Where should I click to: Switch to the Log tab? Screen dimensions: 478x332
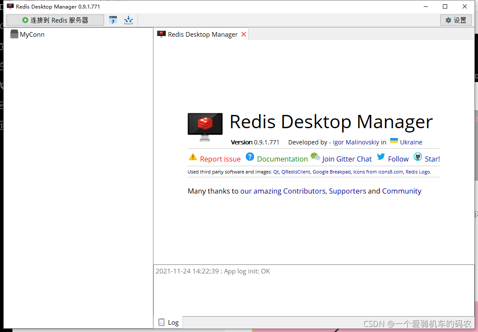pyautogui.click(x=168, y=322)
